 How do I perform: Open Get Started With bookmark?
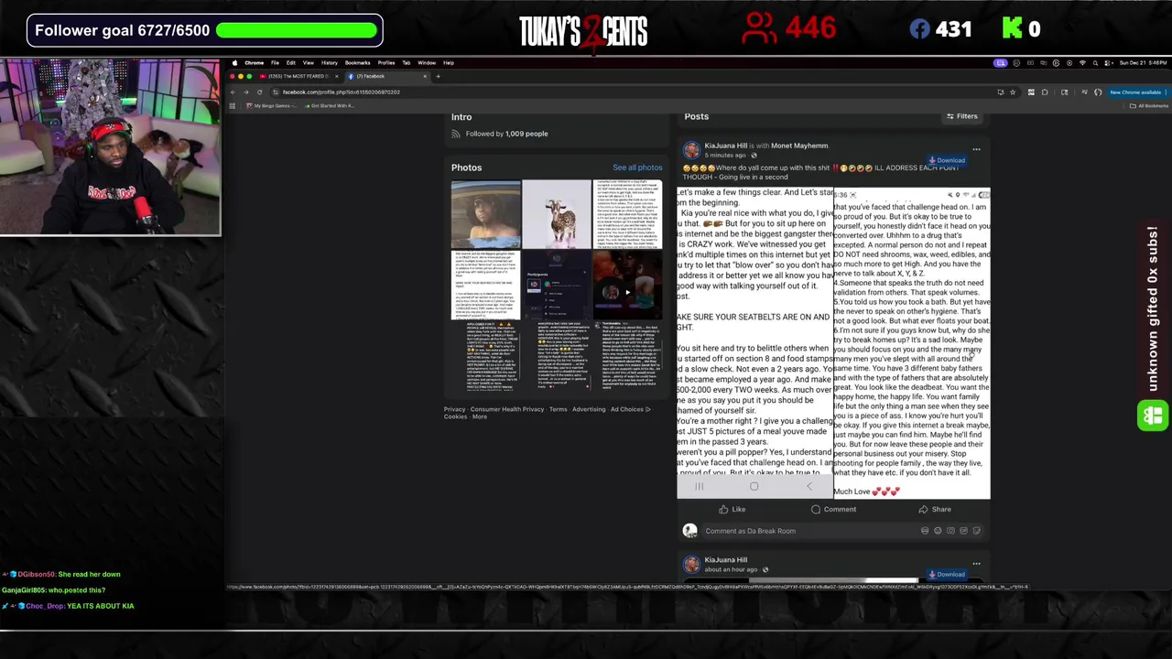[330, 105]
